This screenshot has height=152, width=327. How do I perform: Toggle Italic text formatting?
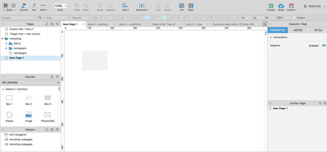click(x=110, y=18)
